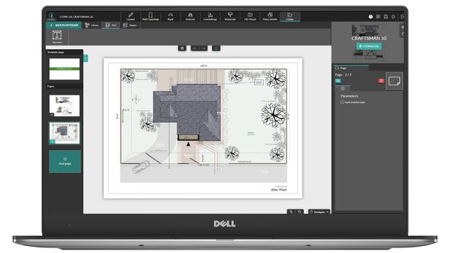Delete current page with red button
Image resolution: width=450 pixels, height=253 pixels.
tap(381, 81)
